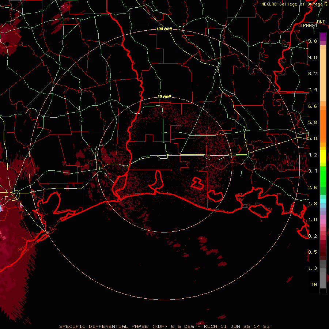Click the 9.8 value on the color scale

tap(313, 41)
